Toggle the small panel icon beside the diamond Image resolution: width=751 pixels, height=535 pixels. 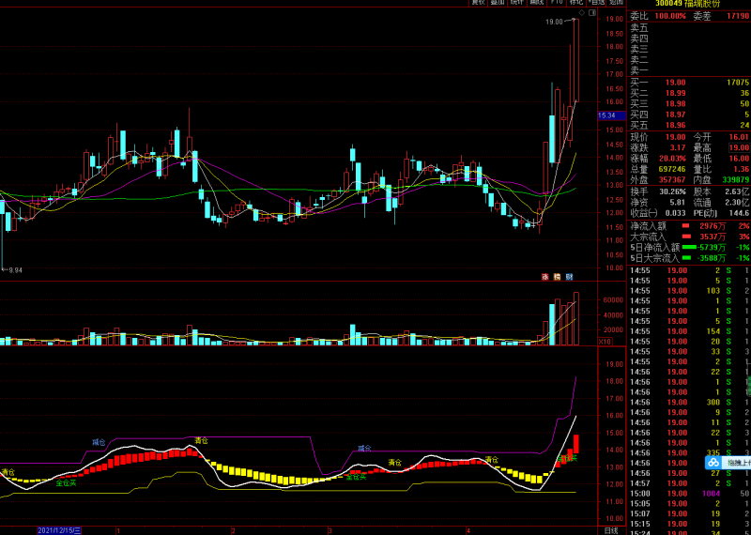[x=591, y=14]
